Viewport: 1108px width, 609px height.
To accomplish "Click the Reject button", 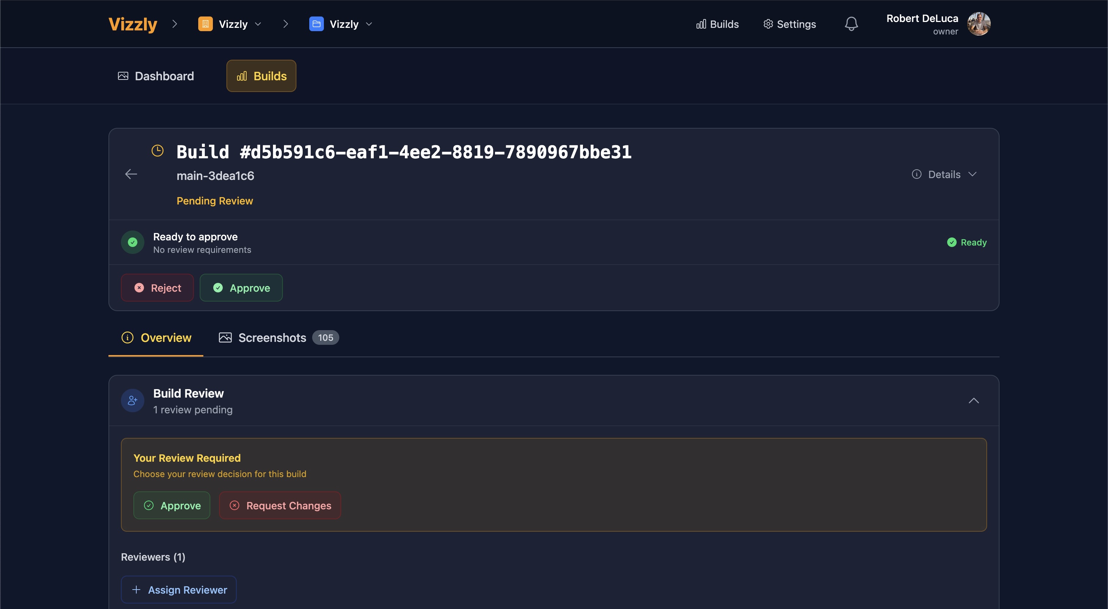I will 158,288.
